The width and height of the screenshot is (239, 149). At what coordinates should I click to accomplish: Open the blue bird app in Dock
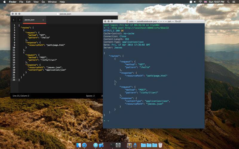tap(135, 145)
